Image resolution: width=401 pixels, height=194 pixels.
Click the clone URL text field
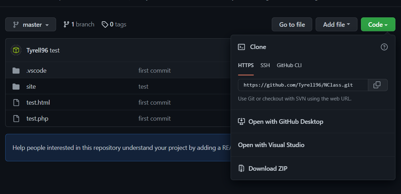(303, 85)
